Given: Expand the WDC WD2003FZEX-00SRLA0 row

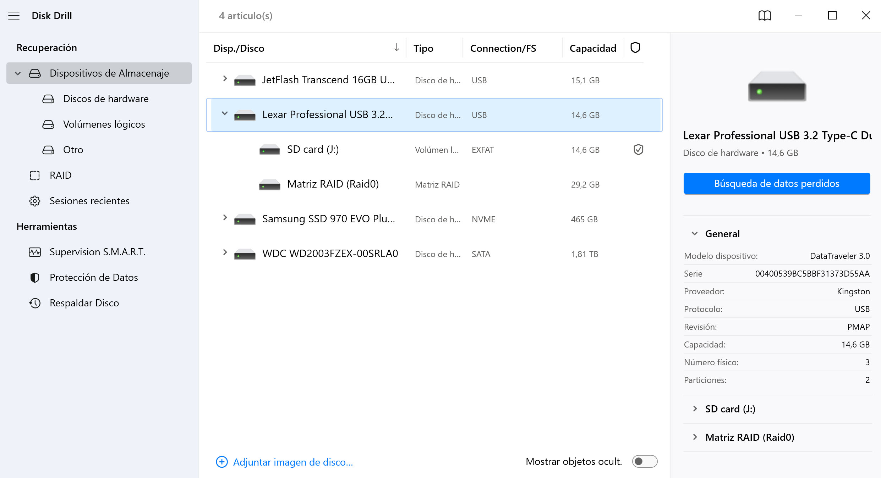Looking at the screenshot, I should pos(225,252).
